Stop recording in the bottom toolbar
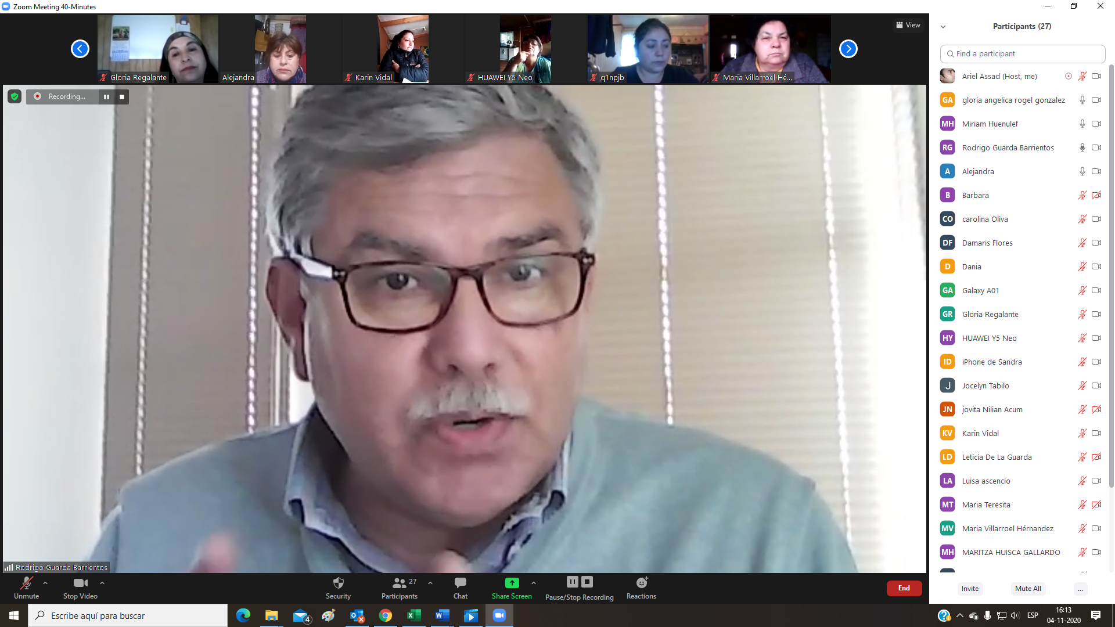The width and height of the screenshot is (1115, 627). coord(587,582)
